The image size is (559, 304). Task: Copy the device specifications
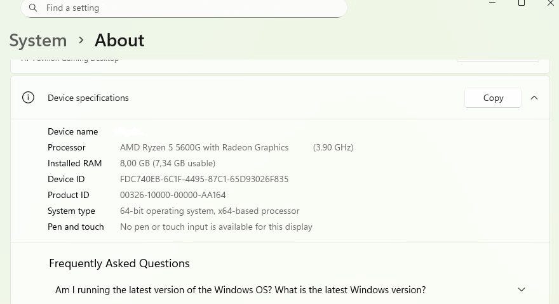click(493, 98)
